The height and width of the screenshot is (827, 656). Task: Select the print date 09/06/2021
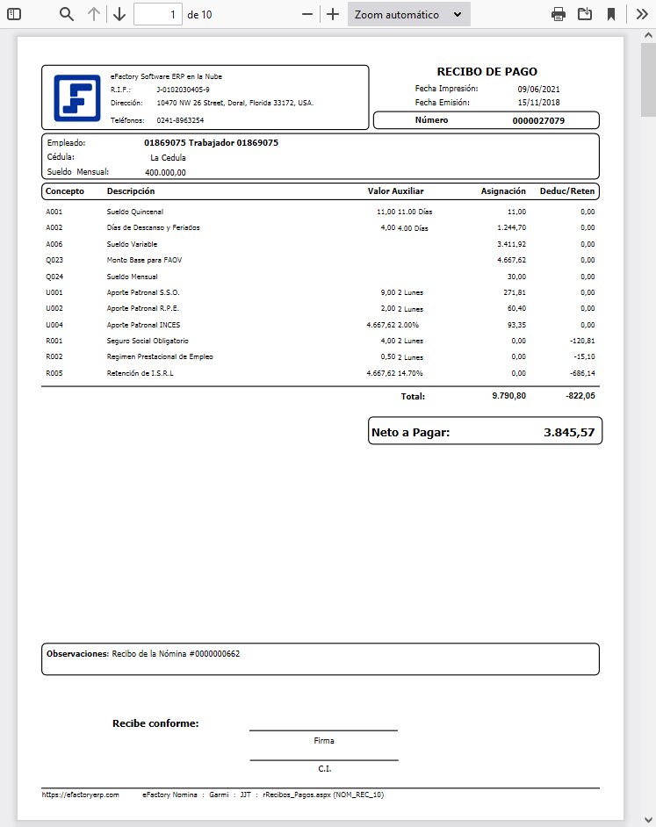(x=538, y=90)
